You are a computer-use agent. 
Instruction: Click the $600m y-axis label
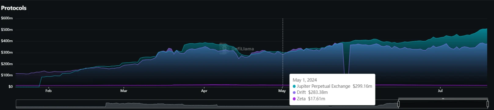pos(7,18)
